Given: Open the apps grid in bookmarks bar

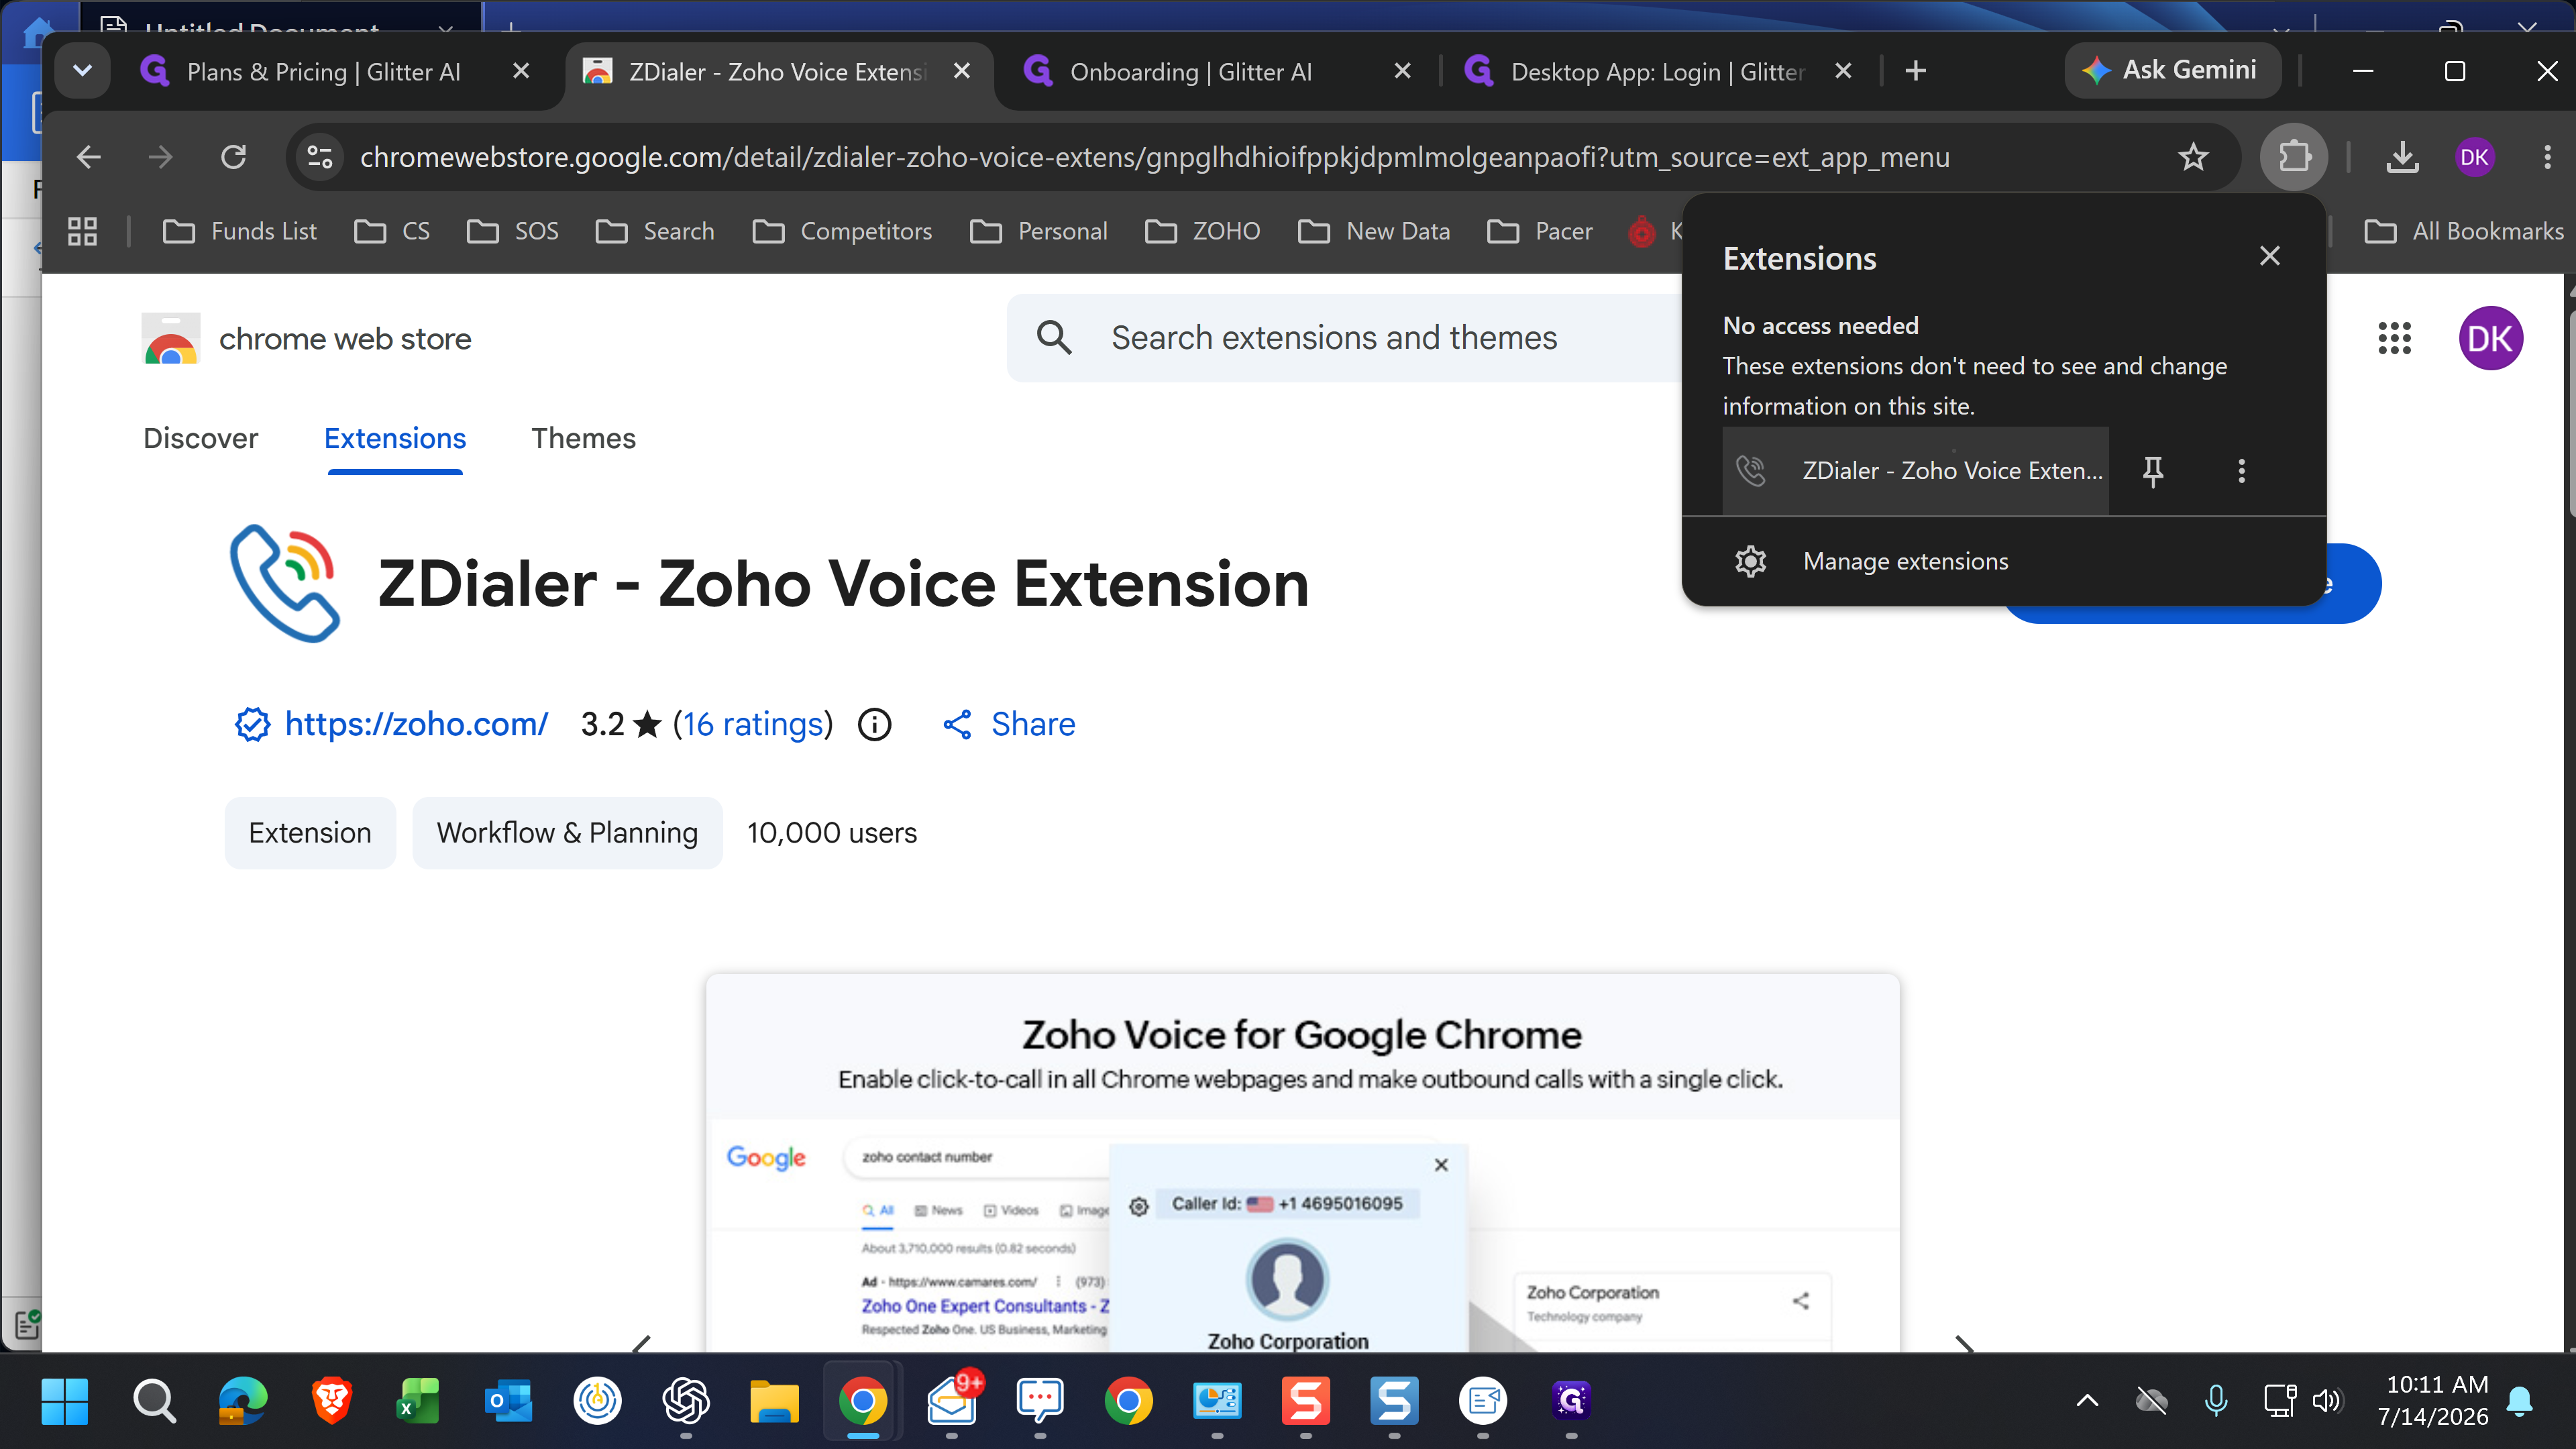Looking at the screenshot, I should click(82, 231).
